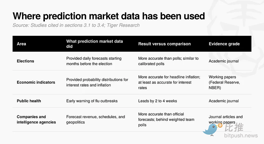The height and width of the screenshot is (144, 264).
Task: Click the Area column header
Action: [21, 44]
